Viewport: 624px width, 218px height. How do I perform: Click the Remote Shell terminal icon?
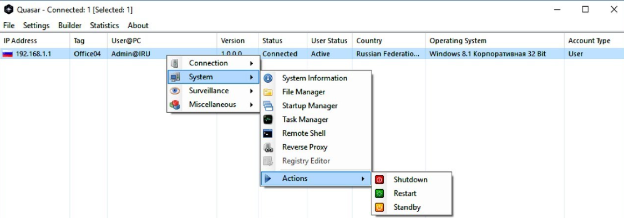[x=268, y=133]
